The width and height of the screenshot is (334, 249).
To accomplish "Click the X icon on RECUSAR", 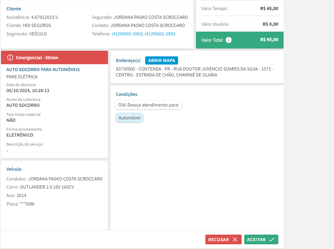I will [x=235, y=240].
